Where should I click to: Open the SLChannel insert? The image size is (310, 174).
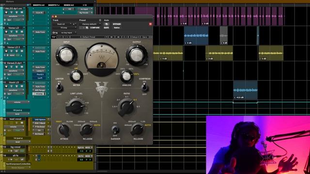tap(40, 134)
